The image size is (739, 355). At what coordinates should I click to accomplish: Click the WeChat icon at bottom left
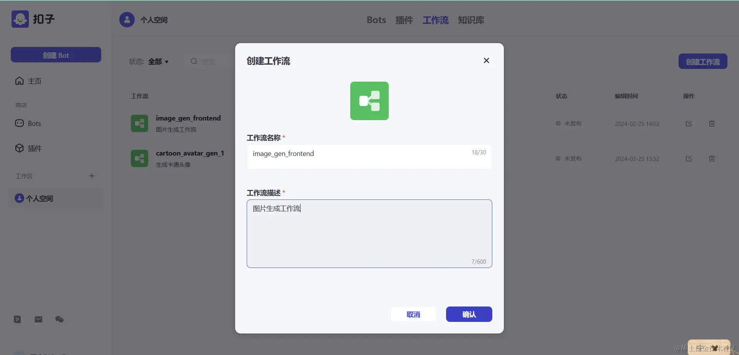[x=59, y=319]
